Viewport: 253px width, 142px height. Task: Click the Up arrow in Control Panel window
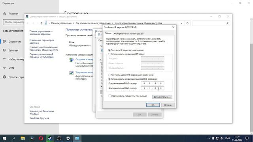[42, 23]
